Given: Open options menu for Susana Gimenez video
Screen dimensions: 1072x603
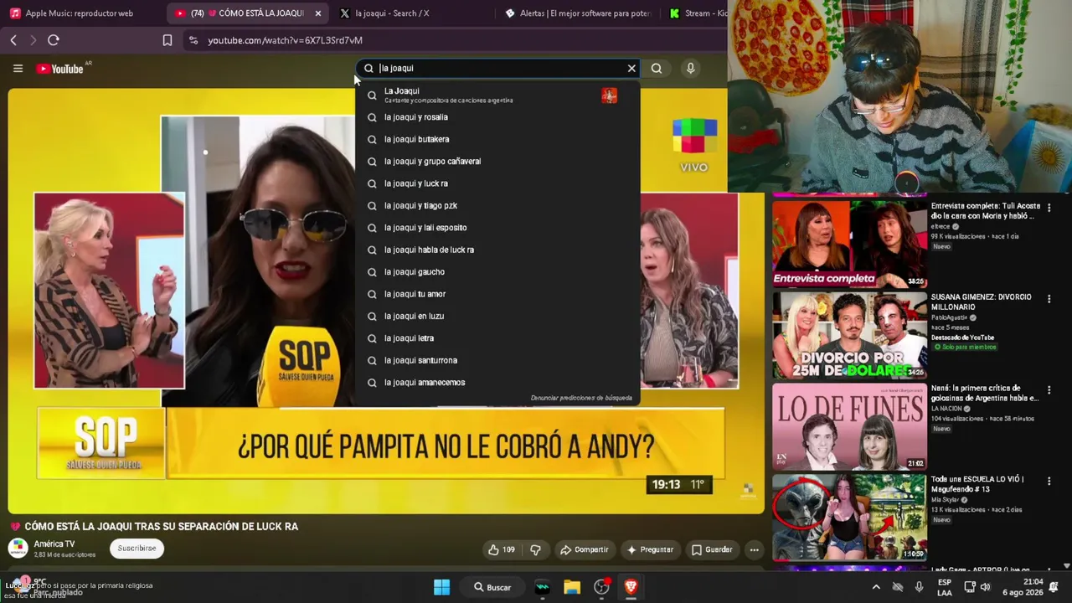Looking at the screenshot, I should tap(1049, 298).
